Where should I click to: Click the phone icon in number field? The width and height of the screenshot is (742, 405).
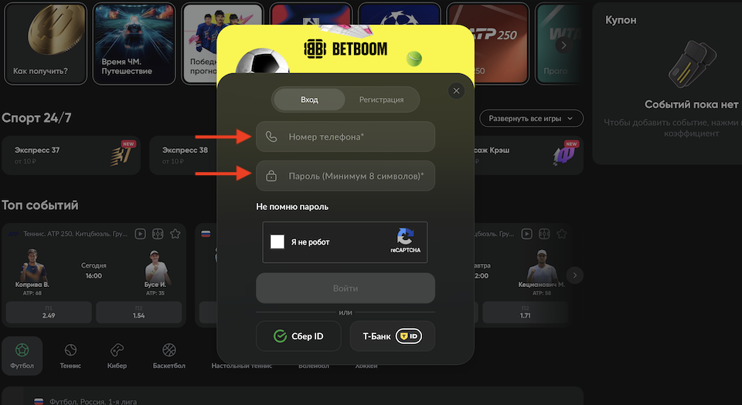(x=271, y=137)
